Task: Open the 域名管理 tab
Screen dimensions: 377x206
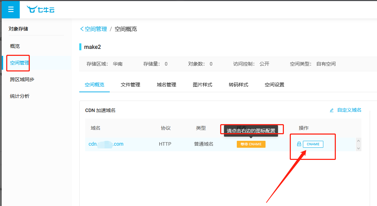Action: 167,85
